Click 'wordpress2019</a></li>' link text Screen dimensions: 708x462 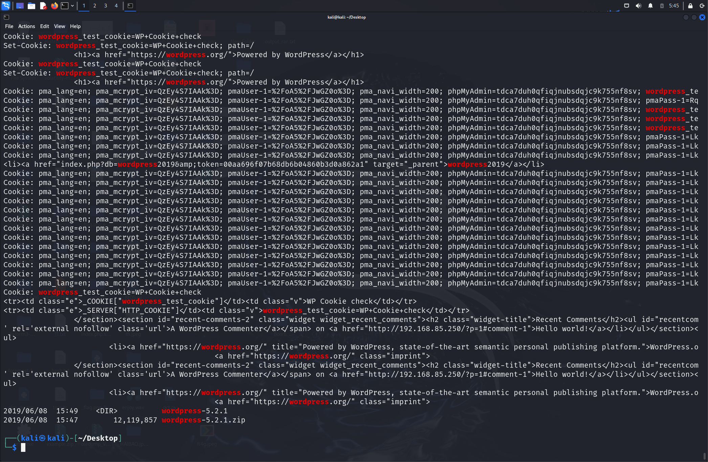pyautogui.click(x=496, y=164)
